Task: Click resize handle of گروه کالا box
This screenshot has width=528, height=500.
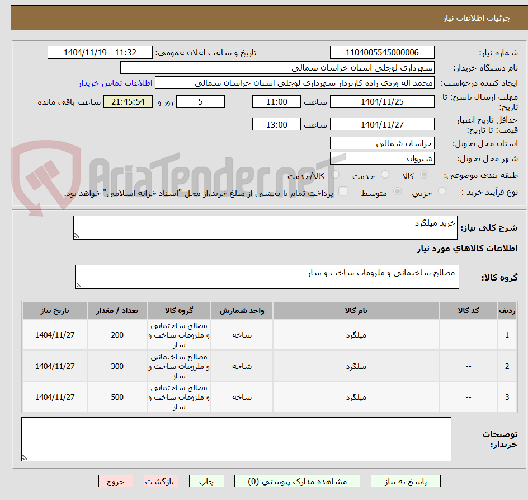Action: pyautogui.click(x=78, y=285)
